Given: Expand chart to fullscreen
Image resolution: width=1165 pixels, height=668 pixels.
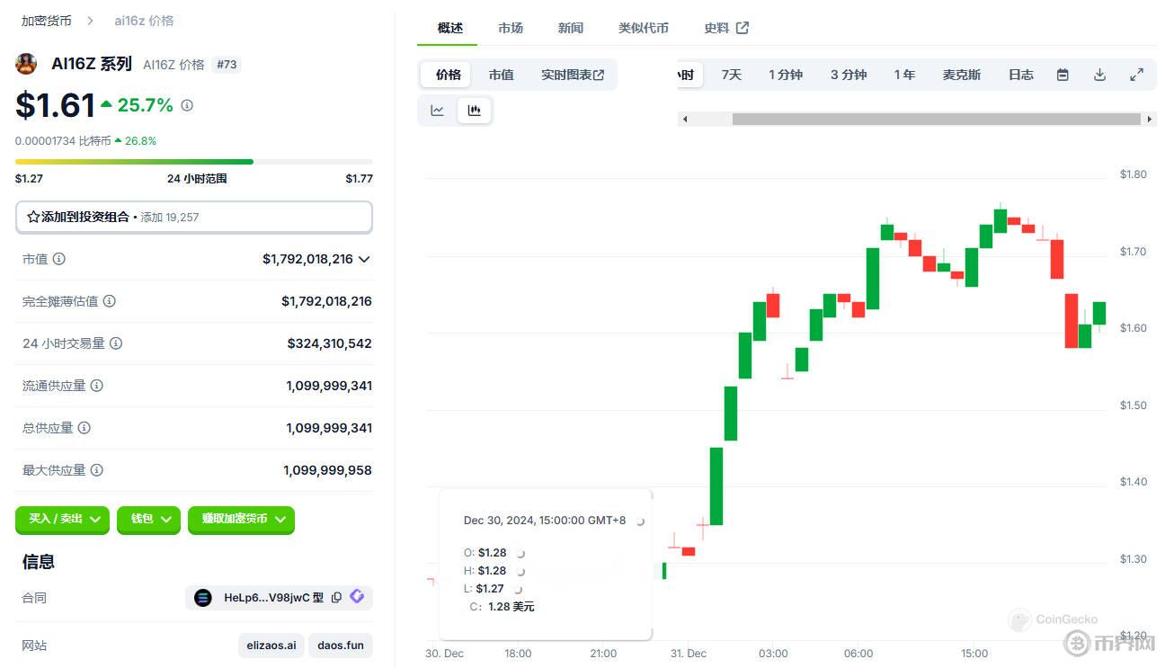Looking at the screenshot, I should (1136, 75).
